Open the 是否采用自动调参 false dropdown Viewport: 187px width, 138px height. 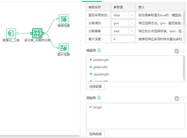tap(123, 15)
